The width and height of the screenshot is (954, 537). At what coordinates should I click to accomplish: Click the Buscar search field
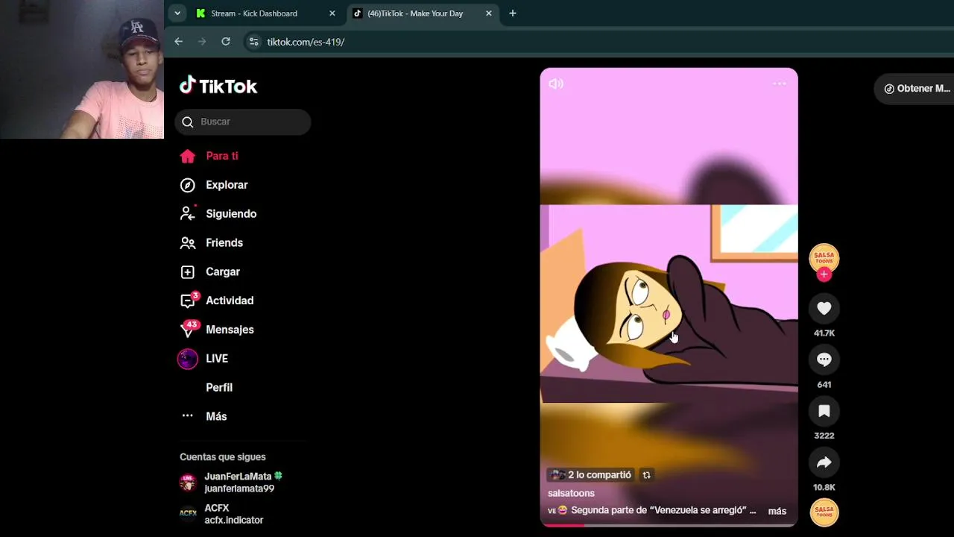click(x=243, y=122)
